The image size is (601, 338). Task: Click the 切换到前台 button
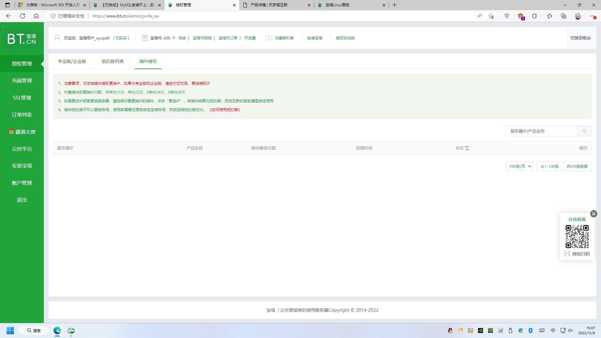point(580,38)
